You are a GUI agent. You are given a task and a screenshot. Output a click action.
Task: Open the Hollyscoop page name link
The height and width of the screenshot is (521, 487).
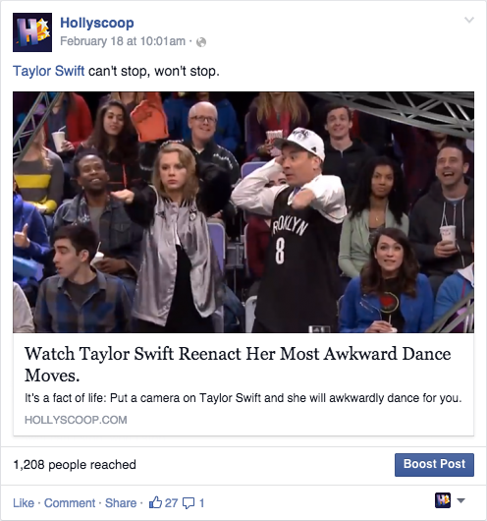coord(97,23)
